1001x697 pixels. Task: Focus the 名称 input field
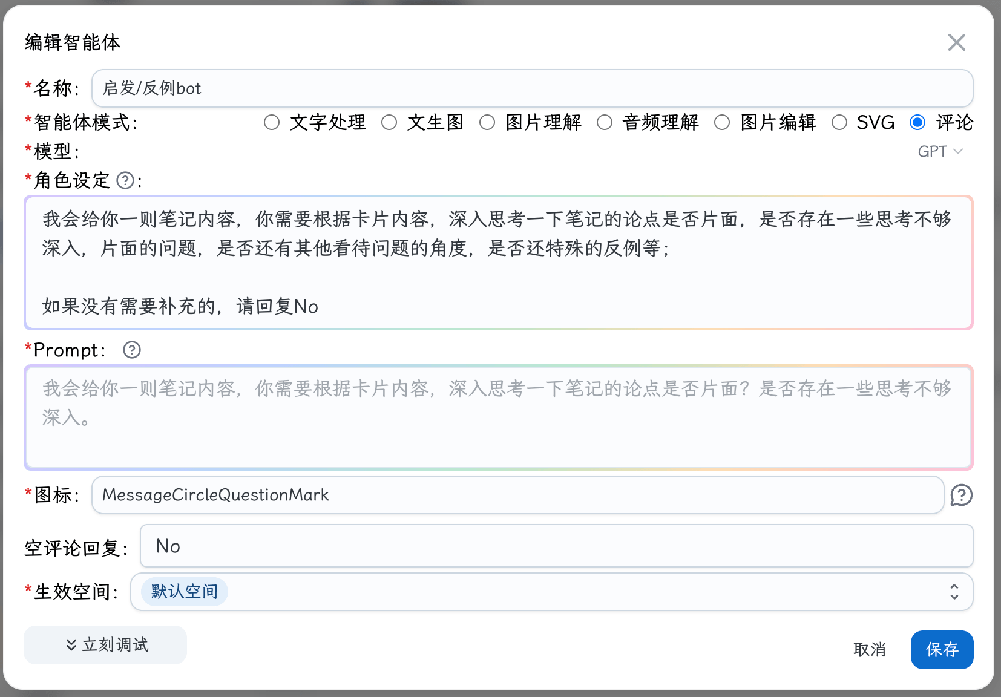point(532,88)
